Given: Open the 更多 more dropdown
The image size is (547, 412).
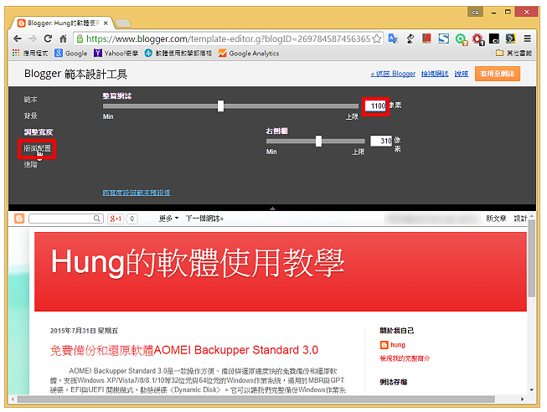Looking at the screenshot, I should coord(168,219).
